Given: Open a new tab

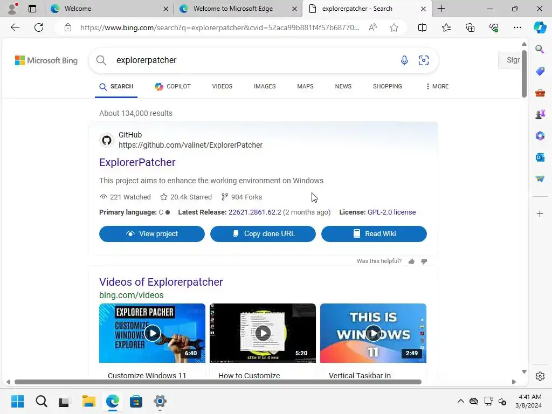Looking at the screenshot, I should point(441,9).
